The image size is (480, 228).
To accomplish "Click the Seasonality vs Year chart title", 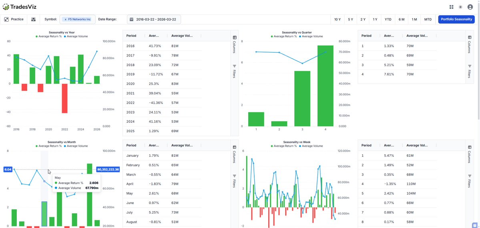I will click(62, 32).
